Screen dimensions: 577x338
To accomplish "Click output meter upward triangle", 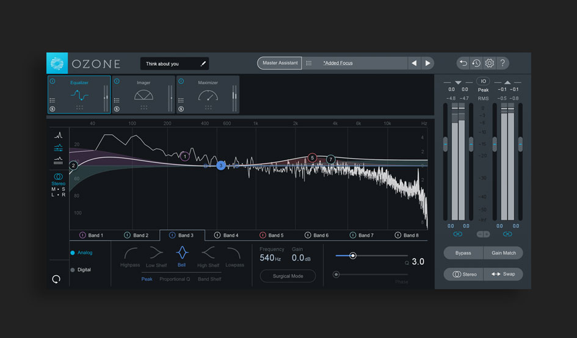I will click(x=507, y=82).
